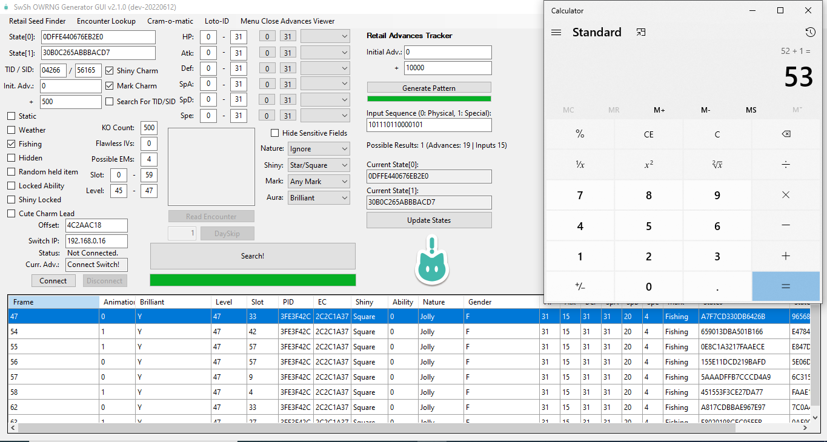Open Loto-ID menu
The height and width of the screenshot is (442, 827).
click(x=217, y=21)
